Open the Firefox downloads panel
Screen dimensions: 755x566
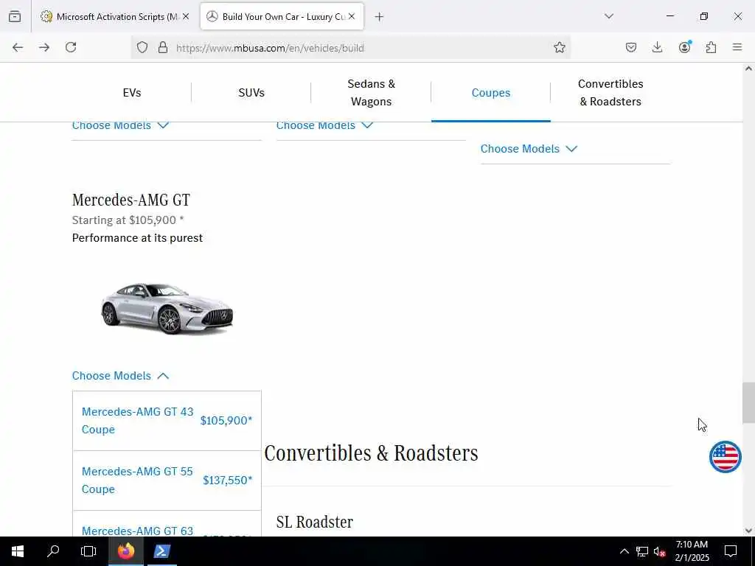tap(657, 47)
